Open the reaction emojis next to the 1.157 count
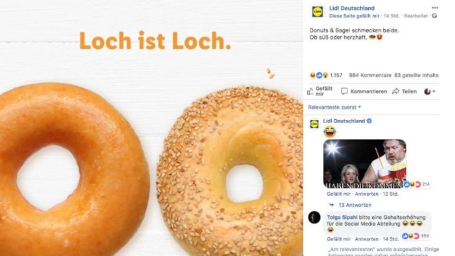The height and width of the screenshot is (256, 455). click(x=319, y=76)
